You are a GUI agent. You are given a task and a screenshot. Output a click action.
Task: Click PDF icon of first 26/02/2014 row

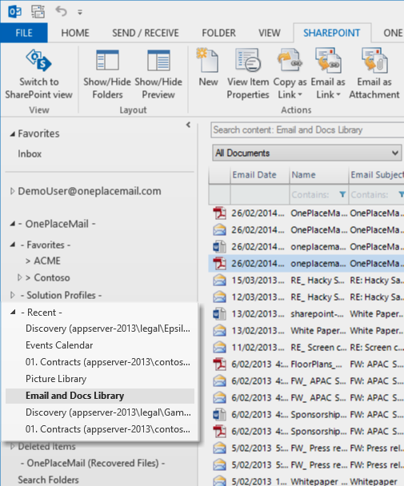coord(219,213)
